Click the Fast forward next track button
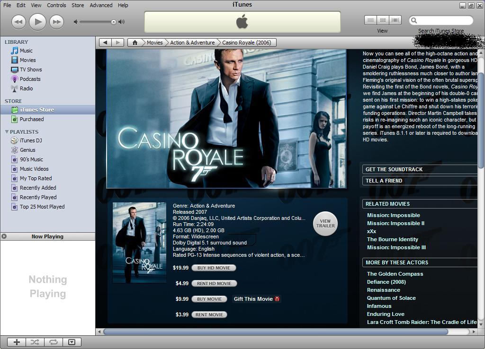 pos(57,22)
